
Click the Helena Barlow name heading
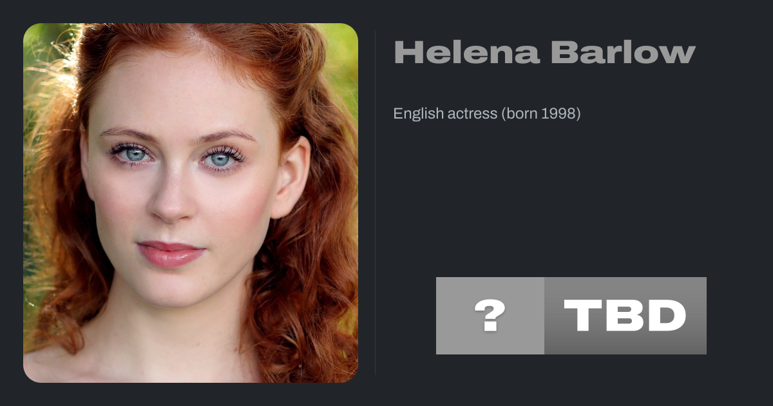(x=544, y=53)
